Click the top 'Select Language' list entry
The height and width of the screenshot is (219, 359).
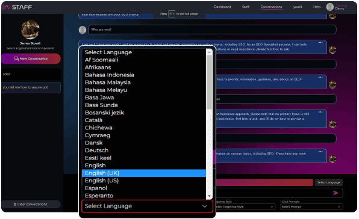tap(144, 52)
